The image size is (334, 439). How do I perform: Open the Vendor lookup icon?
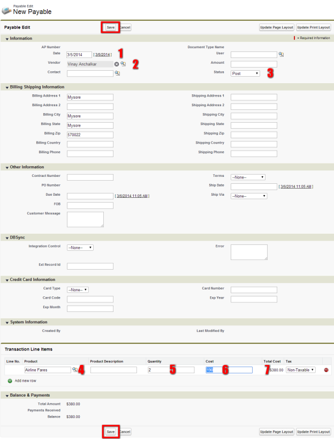coord(123,64)
